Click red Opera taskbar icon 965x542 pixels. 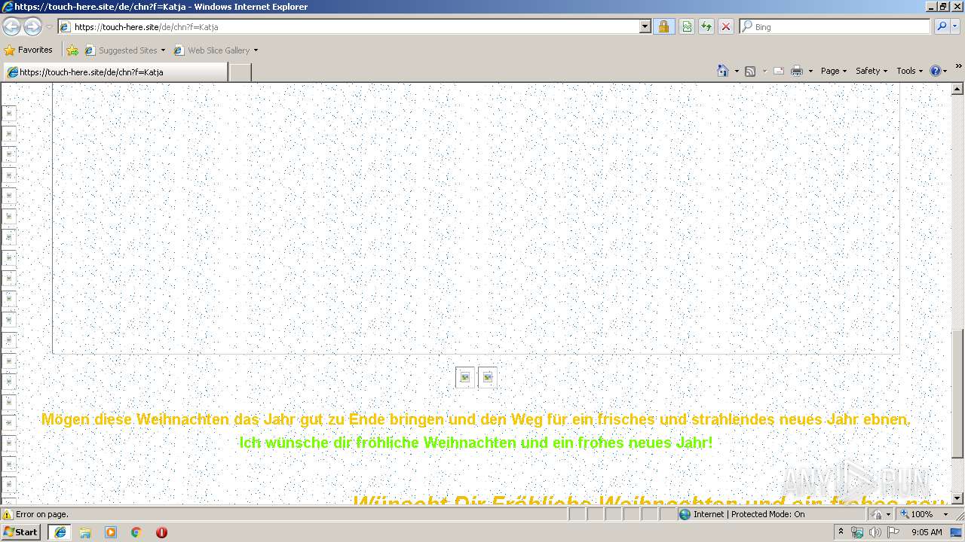coord(161,532)
